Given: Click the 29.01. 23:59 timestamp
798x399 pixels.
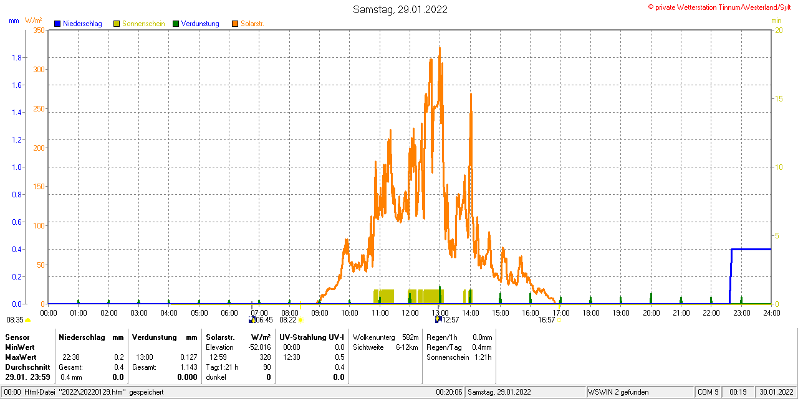Looking at the screenshot, I should 27,377.
